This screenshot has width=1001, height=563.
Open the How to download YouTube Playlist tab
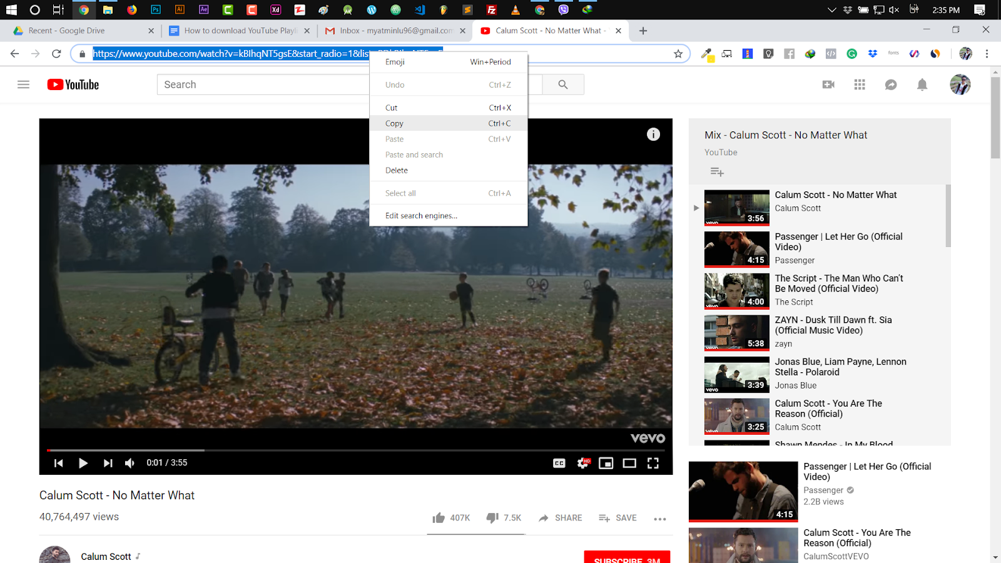(240, 31)
